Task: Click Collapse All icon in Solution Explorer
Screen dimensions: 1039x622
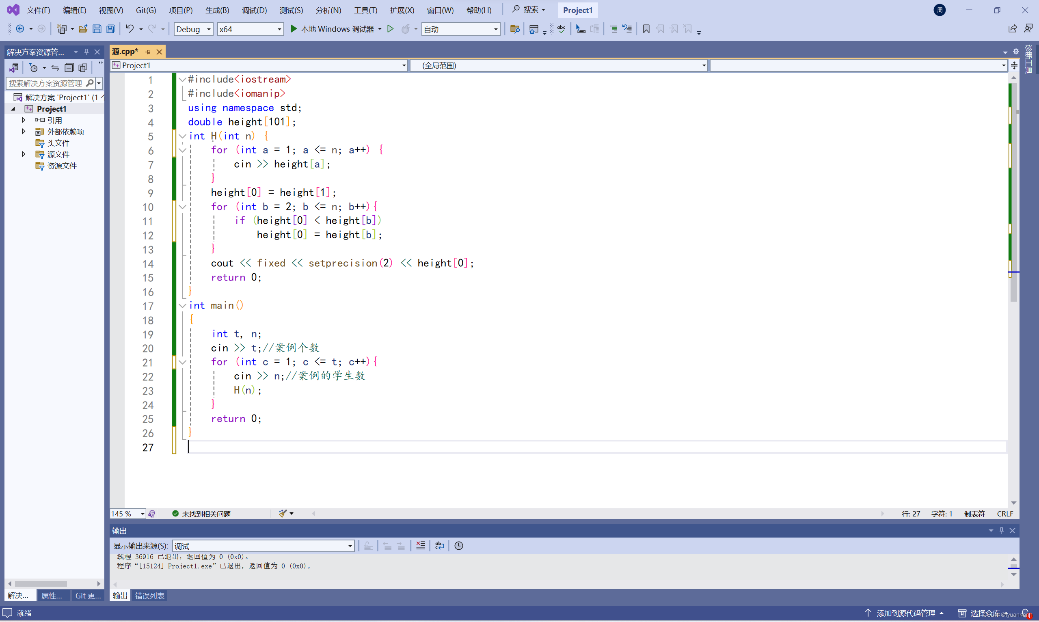Action: 69,67
